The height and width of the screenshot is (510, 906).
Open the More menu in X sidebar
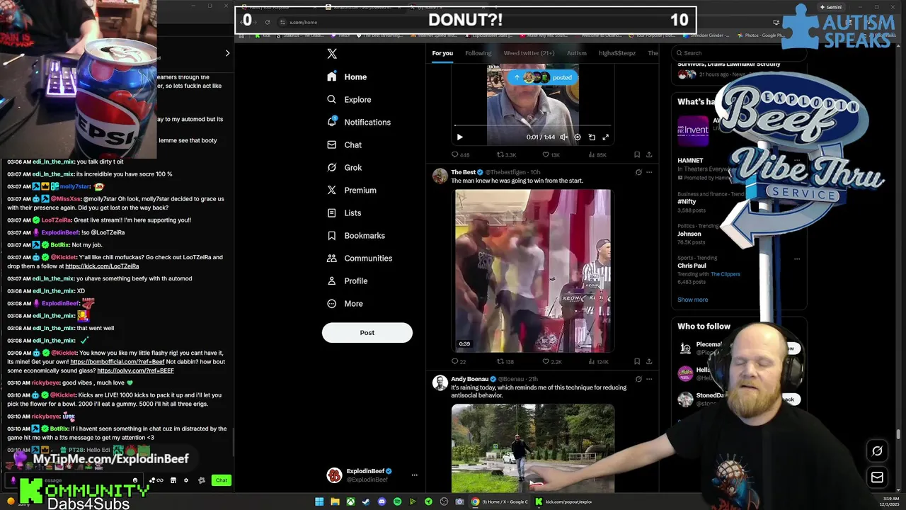[345, 303]
